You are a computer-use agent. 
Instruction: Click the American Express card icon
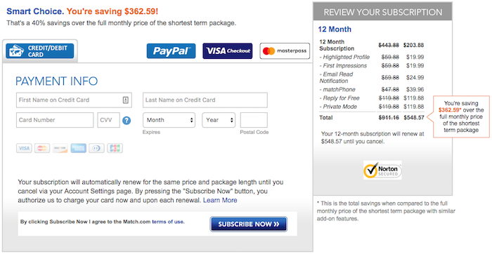pyautogui.click(x=79, y=148)
